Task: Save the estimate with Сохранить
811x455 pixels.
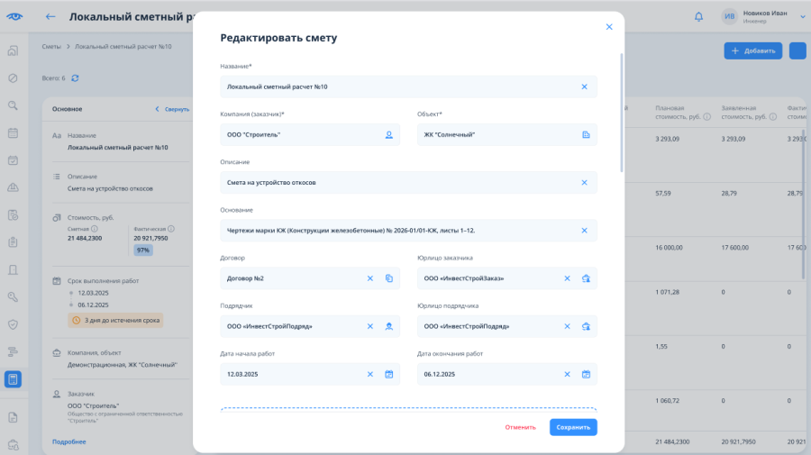Action: pos(573,427)
